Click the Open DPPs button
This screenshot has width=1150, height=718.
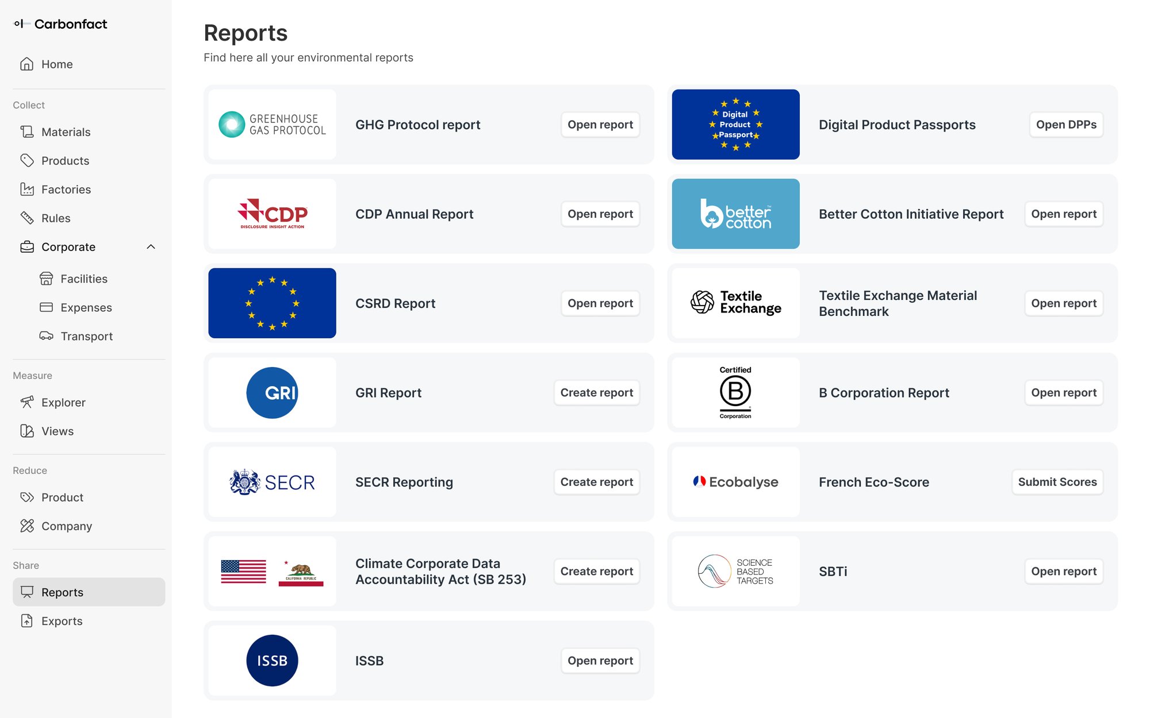click(1065, 124)
